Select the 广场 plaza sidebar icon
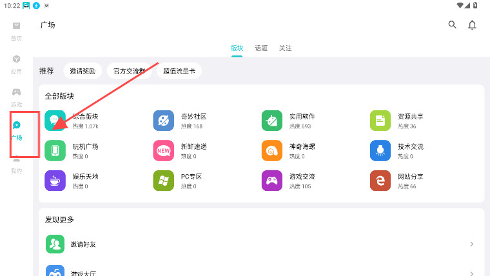Viewport: 490px width, 276px height. click(16, 125)
